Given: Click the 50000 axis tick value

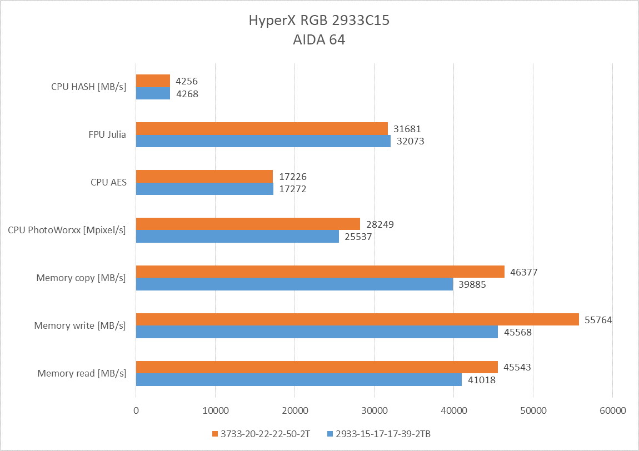Looking at the screenshot, I should pos(533,410).
